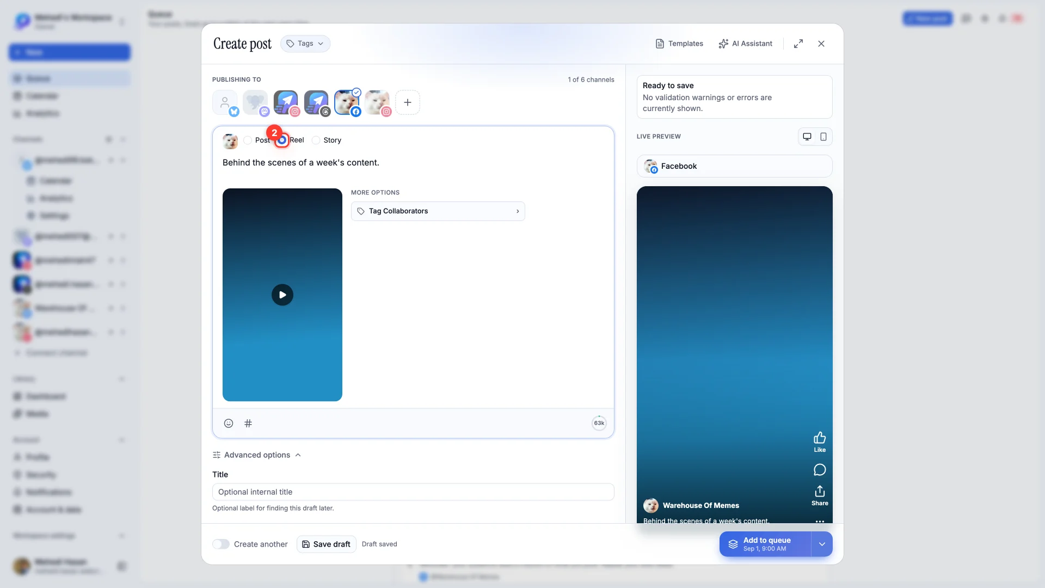Click the Ready to save status card

(x=735, y=97)
